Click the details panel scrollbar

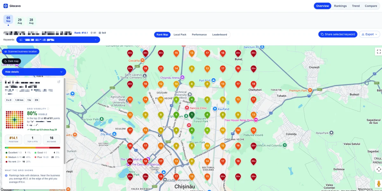pyautogui.click(x=65, y=121)
